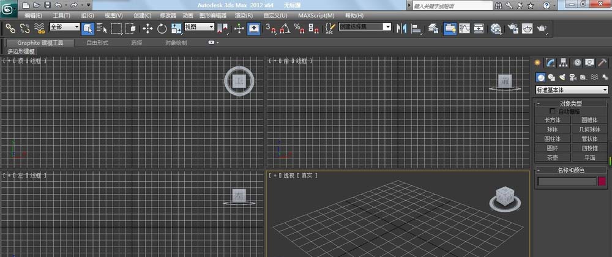The image size is (612, 257).
Task: Open the 工具(T) menu
Action: pyautogui.click(x=62, y=15)
